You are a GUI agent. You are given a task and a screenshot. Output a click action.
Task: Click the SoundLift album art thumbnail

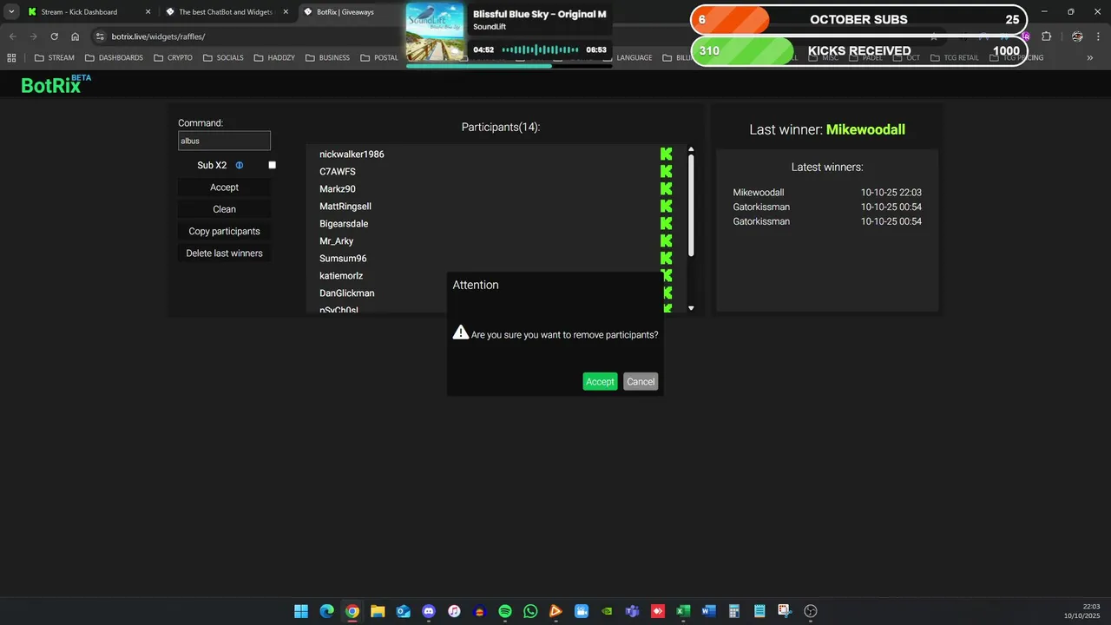click(436, 32)
